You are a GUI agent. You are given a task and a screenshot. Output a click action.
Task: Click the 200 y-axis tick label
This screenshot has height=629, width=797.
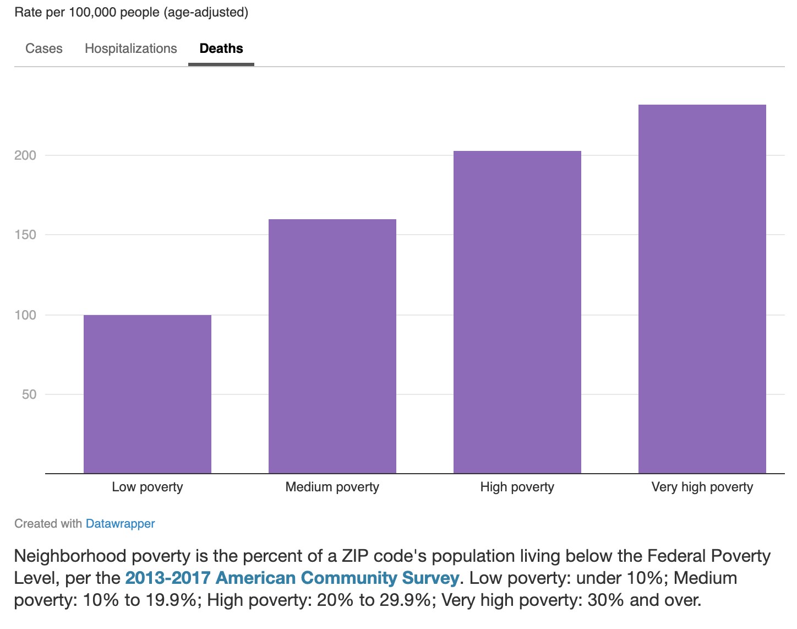pyautogui.click(x=25, y=155)
